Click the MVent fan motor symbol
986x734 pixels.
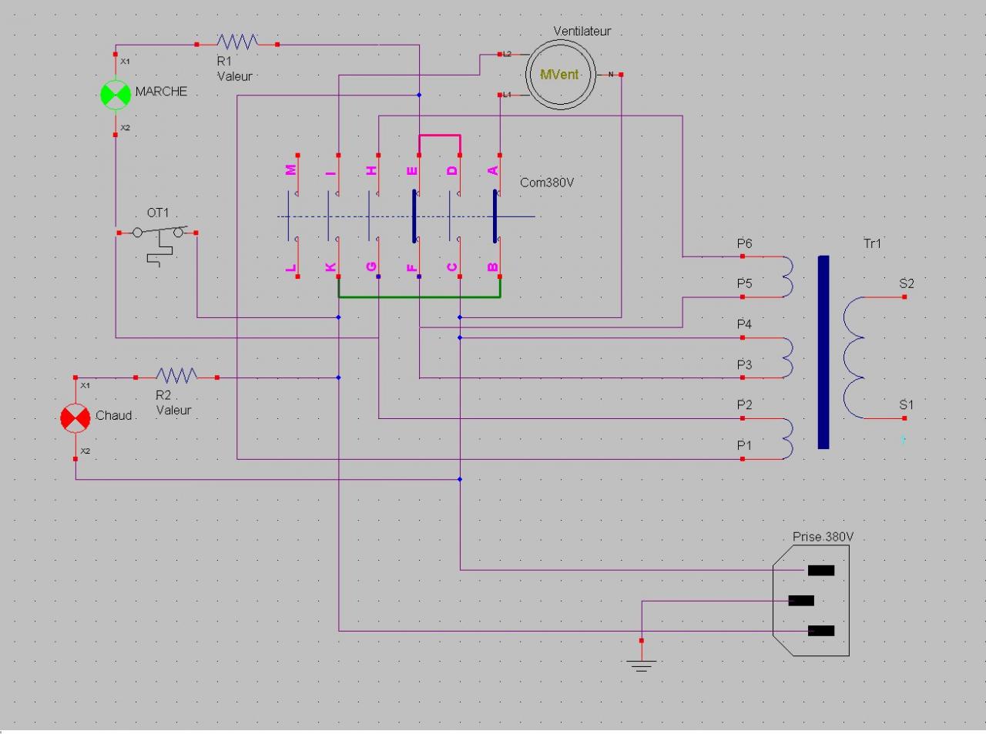[x=560, y=75]
